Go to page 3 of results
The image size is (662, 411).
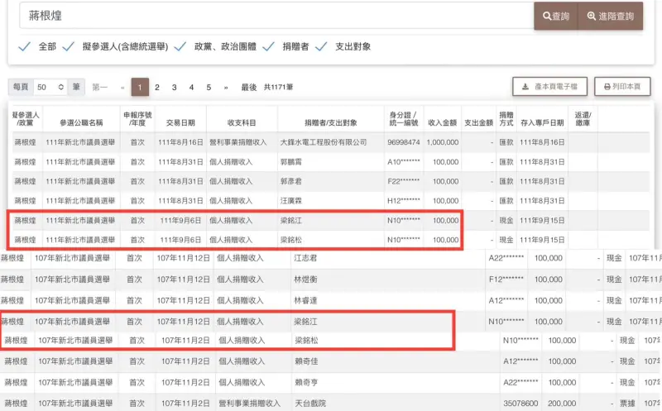174,88
